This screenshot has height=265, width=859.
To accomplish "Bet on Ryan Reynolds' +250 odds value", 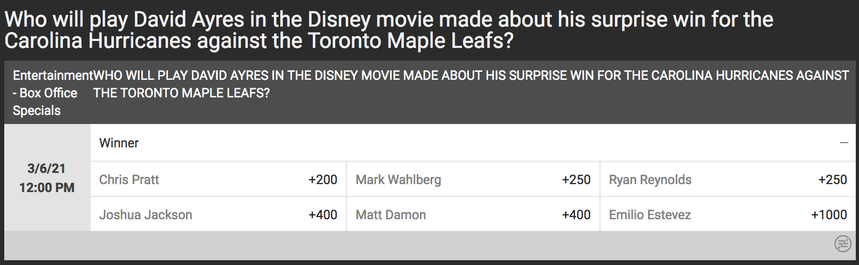I will tap(832, 180).
